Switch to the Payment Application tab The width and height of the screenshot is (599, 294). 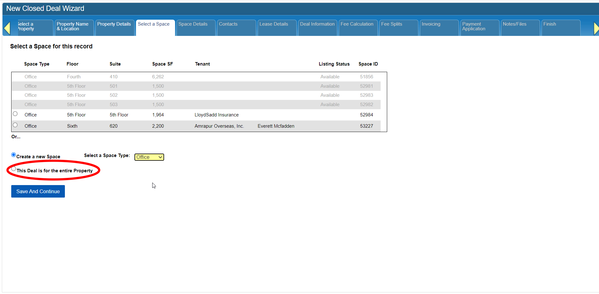pyautogui.click(x=474, y=27)
